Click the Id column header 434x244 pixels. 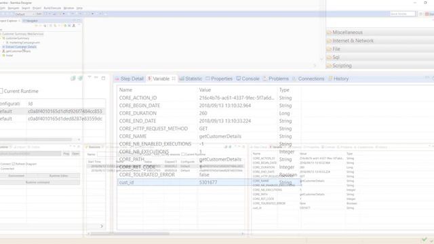[x=31, y=104]
